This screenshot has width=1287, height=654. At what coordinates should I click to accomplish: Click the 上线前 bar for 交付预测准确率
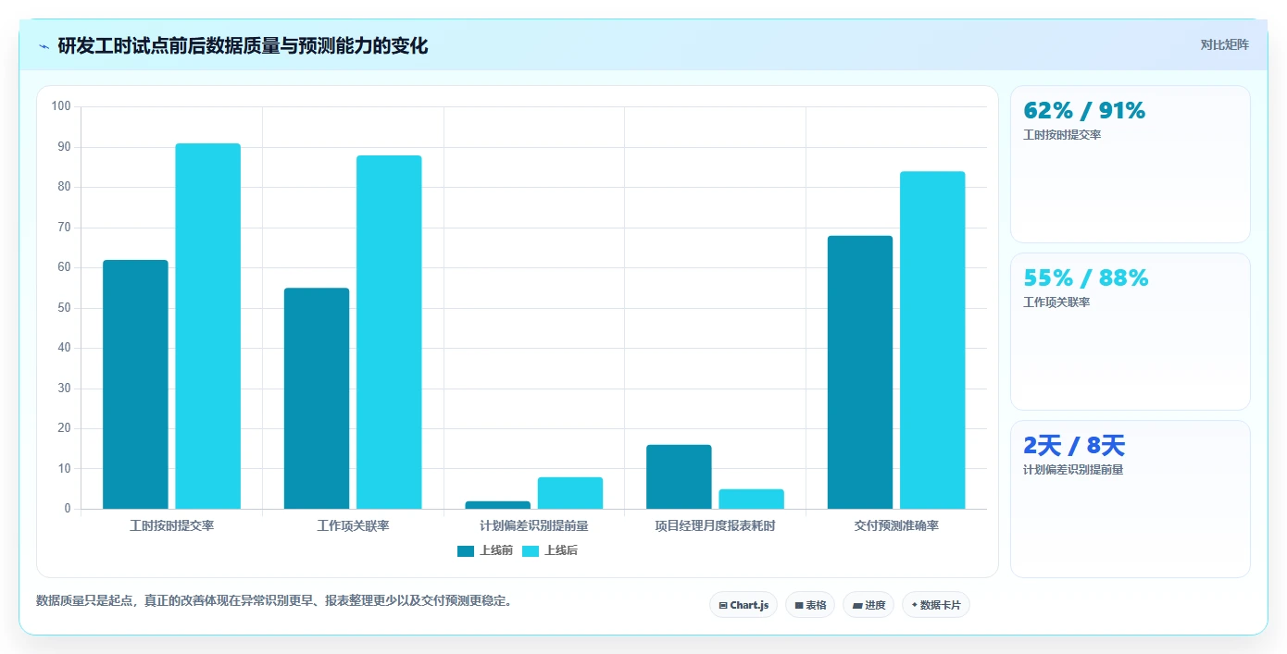[x=860, y=372]
